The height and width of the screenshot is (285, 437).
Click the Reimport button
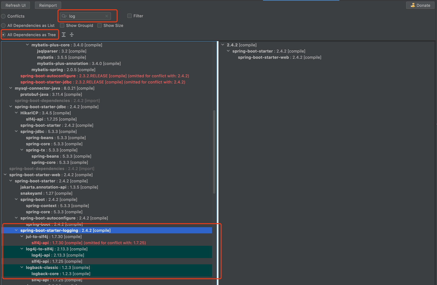tap(48, 5)
